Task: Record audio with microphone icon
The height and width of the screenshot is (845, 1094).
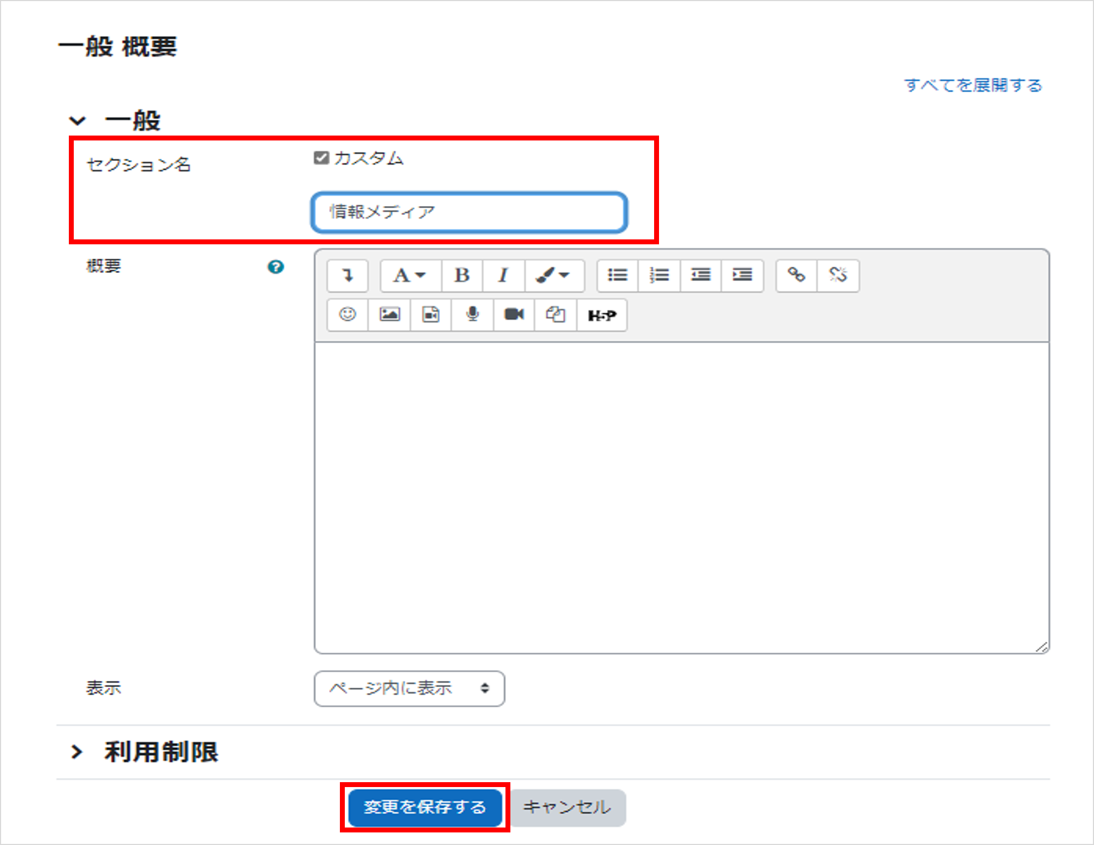Action: [472, 315]
